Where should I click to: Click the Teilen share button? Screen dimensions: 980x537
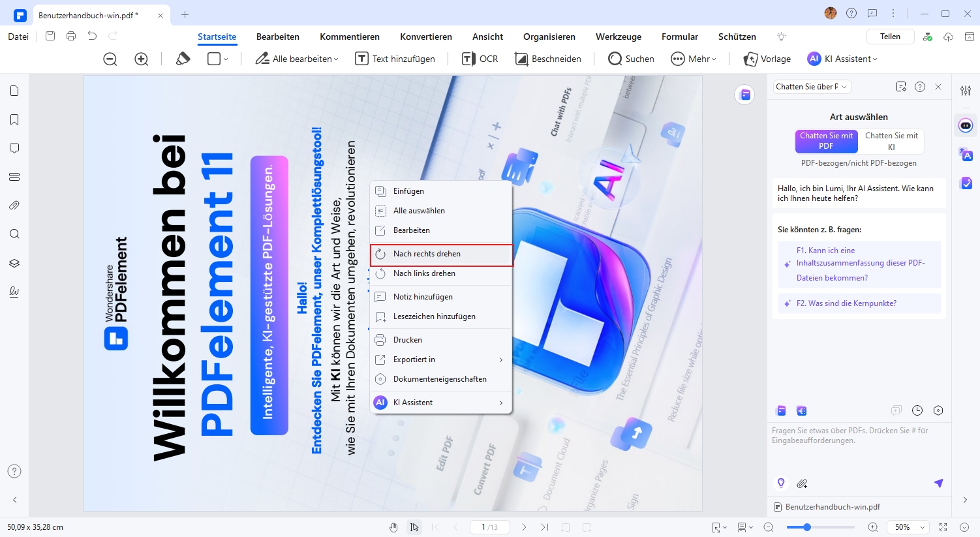[890, 37]
